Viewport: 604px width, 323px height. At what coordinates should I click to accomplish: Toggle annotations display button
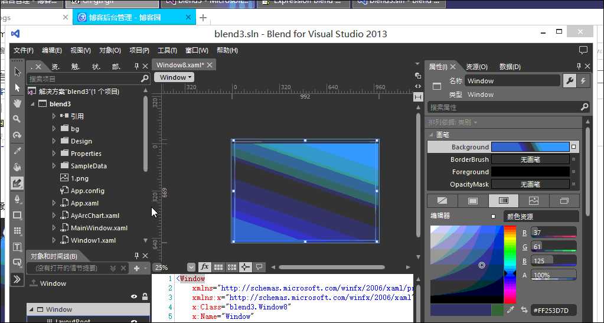[259, 267]
